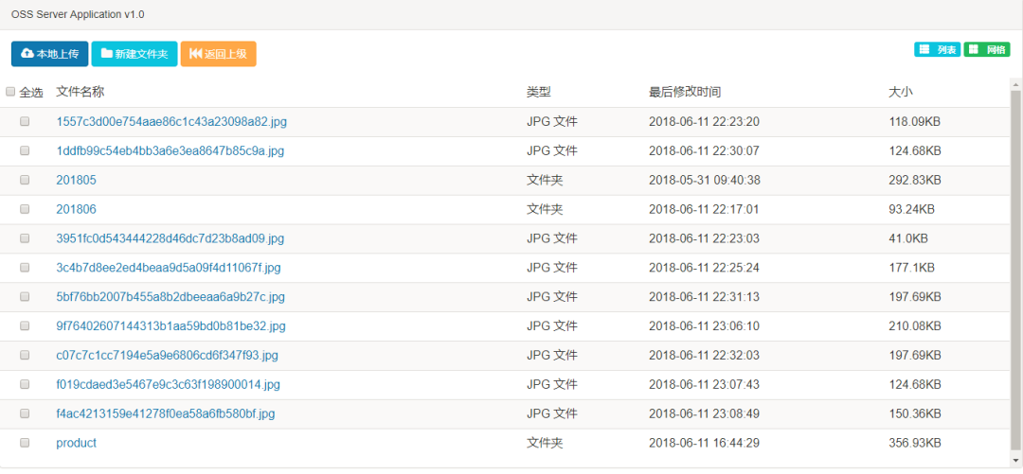Image resolution: width=1023 pixels, height=474 pixels.
Task: Click file 9f76402607144313b1aa59bd0b81be32.jpg
Action: [170, 326]
